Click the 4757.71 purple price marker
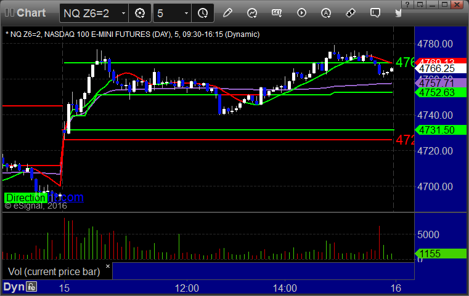This screenshot has height=296, width=469. [441, 82]
